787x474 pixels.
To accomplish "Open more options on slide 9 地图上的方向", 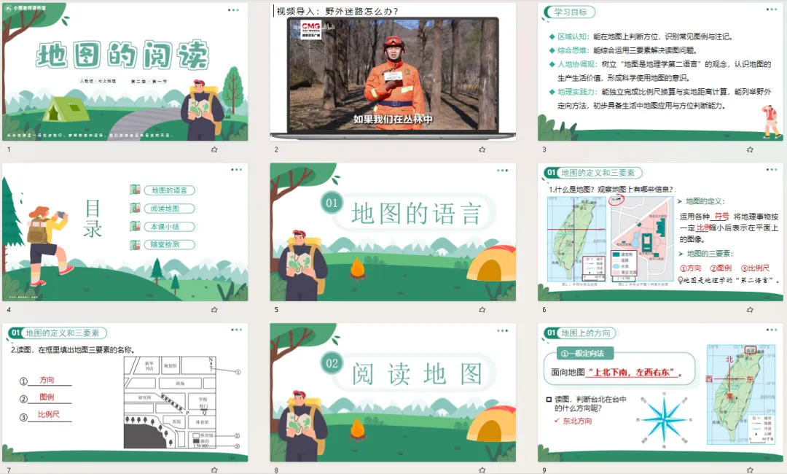I will pos(772,330).
